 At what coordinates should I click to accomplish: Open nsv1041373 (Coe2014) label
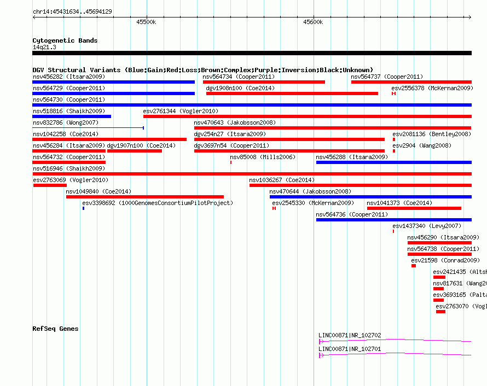[399, 203]
